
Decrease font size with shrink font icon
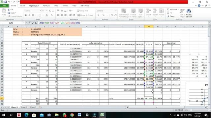[x=53, y=11]
